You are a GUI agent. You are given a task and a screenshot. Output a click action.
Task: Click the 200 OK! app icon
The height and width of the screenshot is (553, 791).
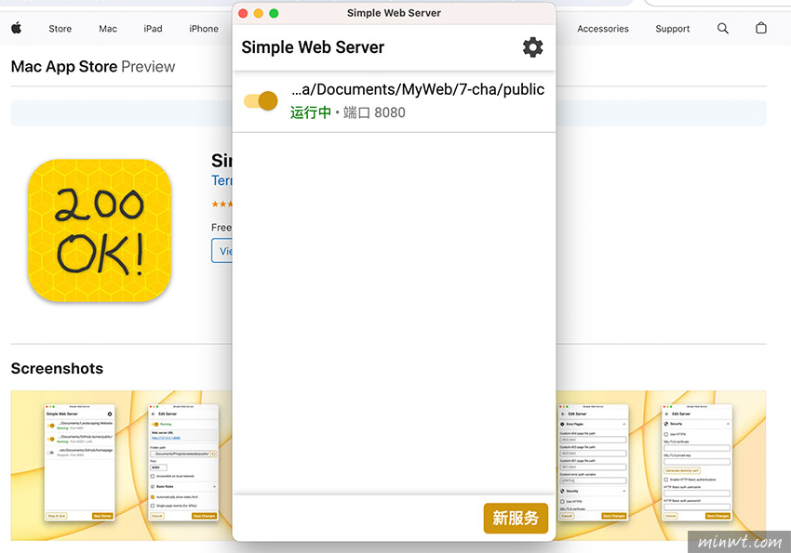[x=100, y=230]
